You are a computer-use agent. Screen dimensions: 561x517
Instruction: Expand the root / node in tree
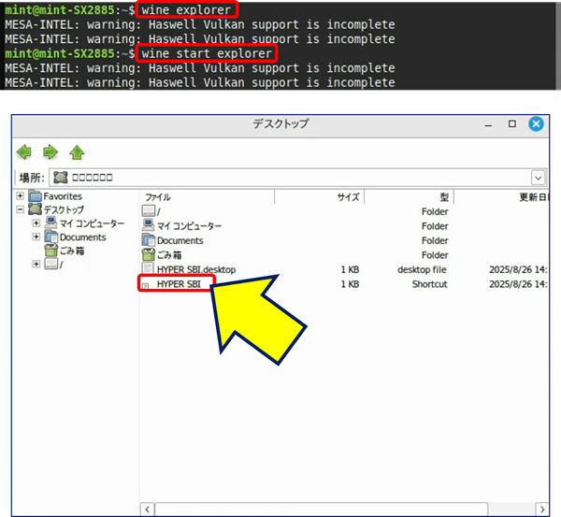[36, 264]
